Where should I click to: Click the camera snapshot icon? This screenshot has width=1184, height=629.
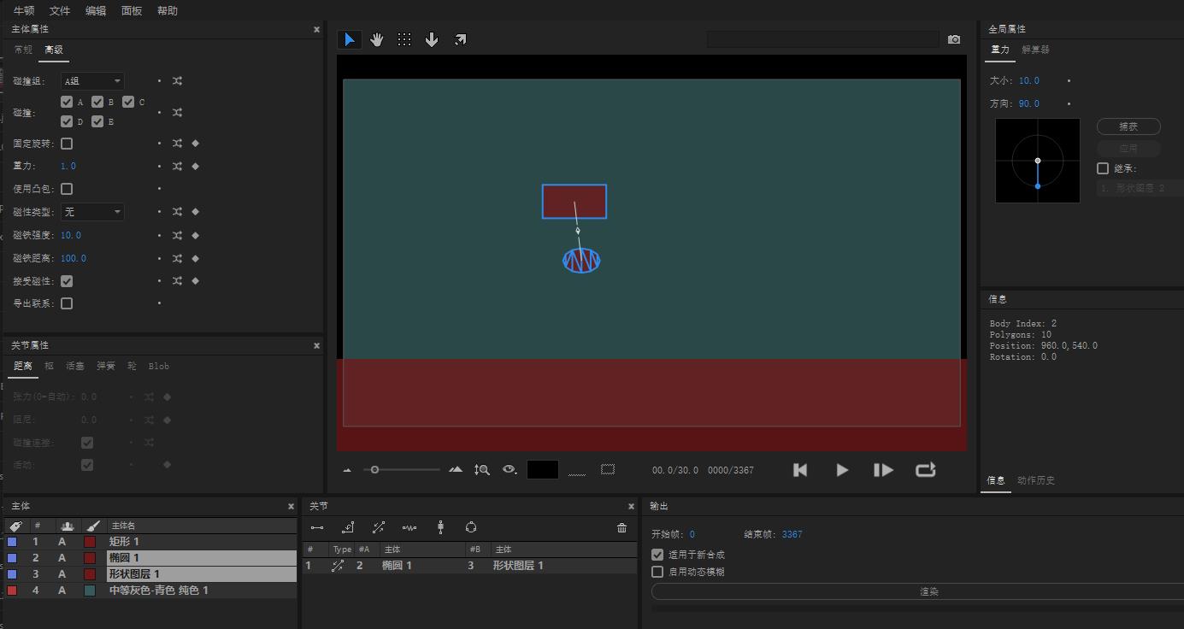tap(954, 39)
